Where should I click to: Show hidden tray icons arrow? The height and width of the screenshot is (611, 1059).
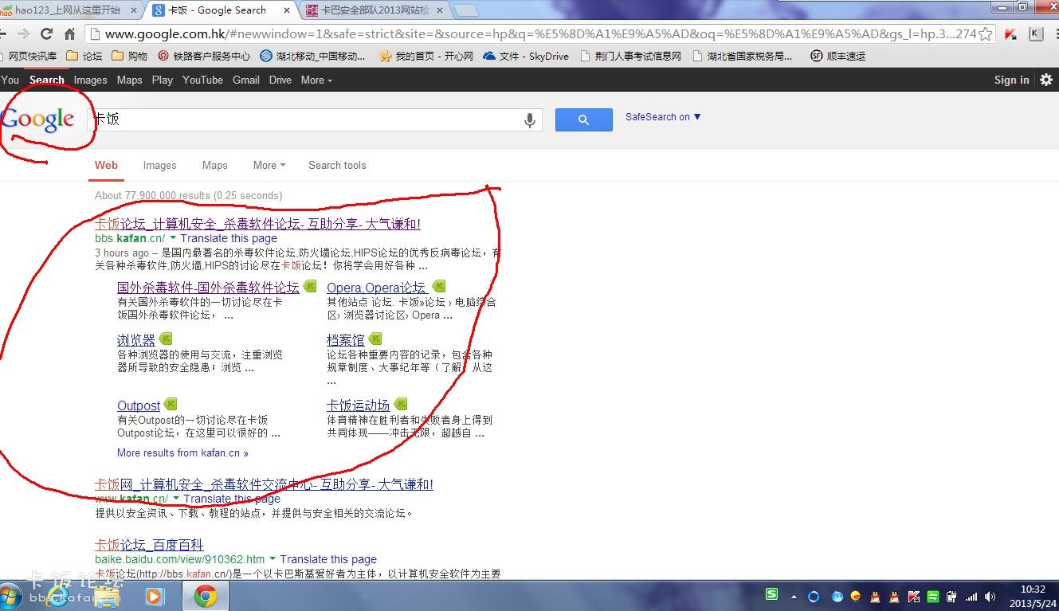coord(794,596)
